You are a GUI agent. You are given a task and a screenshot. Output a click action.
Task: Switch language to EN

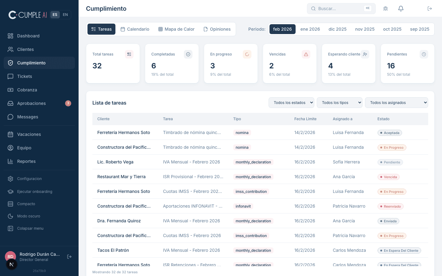pos(65,15)
